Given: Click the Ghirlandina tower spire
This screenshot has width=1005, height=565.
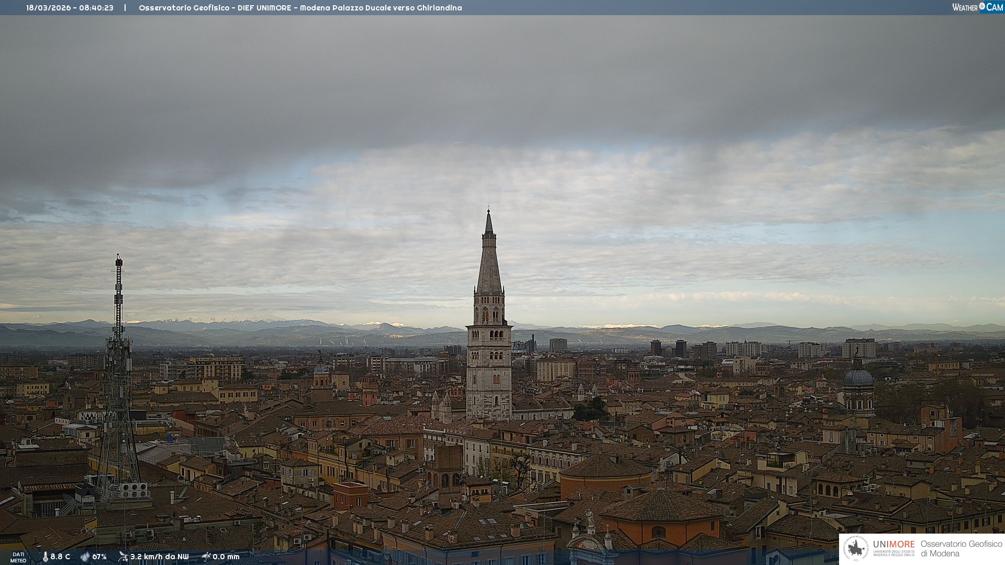Looking at the screenshot, I should pos(489,262).
